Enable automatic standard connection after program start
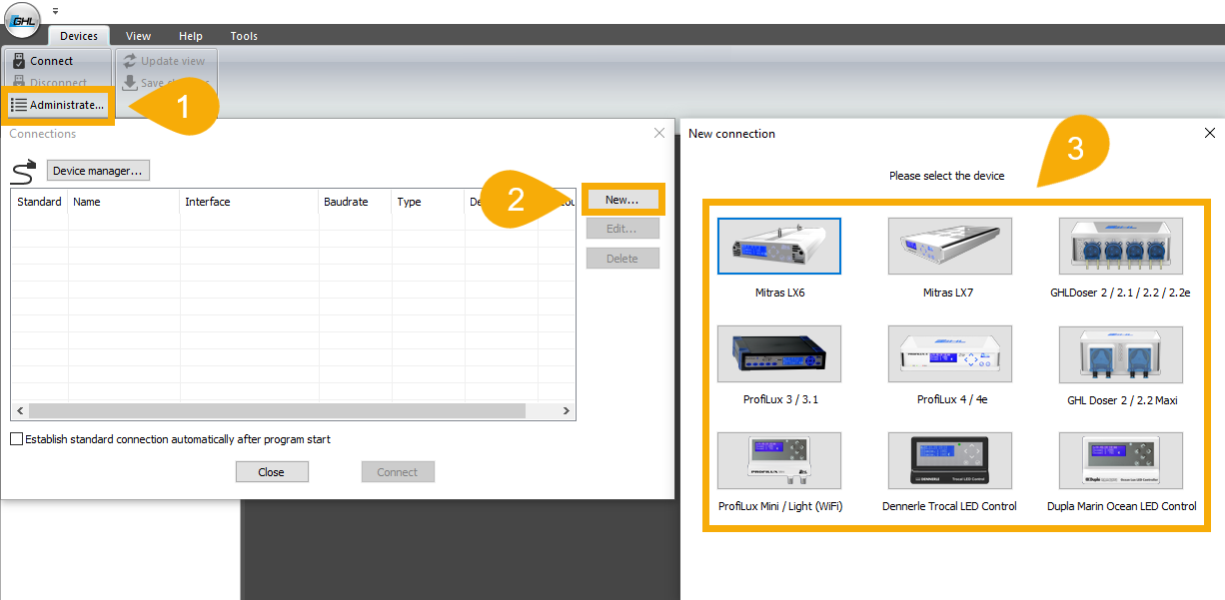1225x600 pixels. point(16,438)
